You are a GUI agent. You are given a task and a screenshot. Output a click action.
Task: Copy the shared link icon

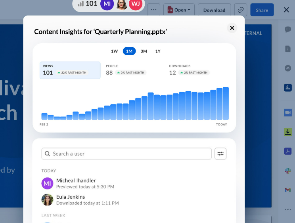pos(241,10)
